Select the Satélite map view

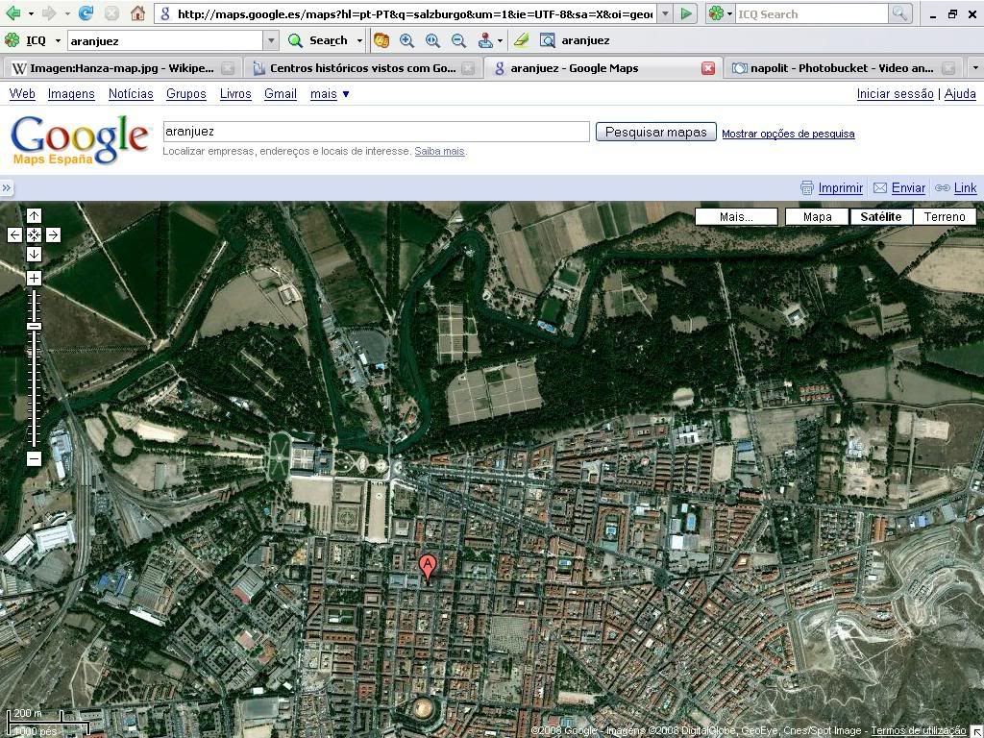(x=880, y=216)
